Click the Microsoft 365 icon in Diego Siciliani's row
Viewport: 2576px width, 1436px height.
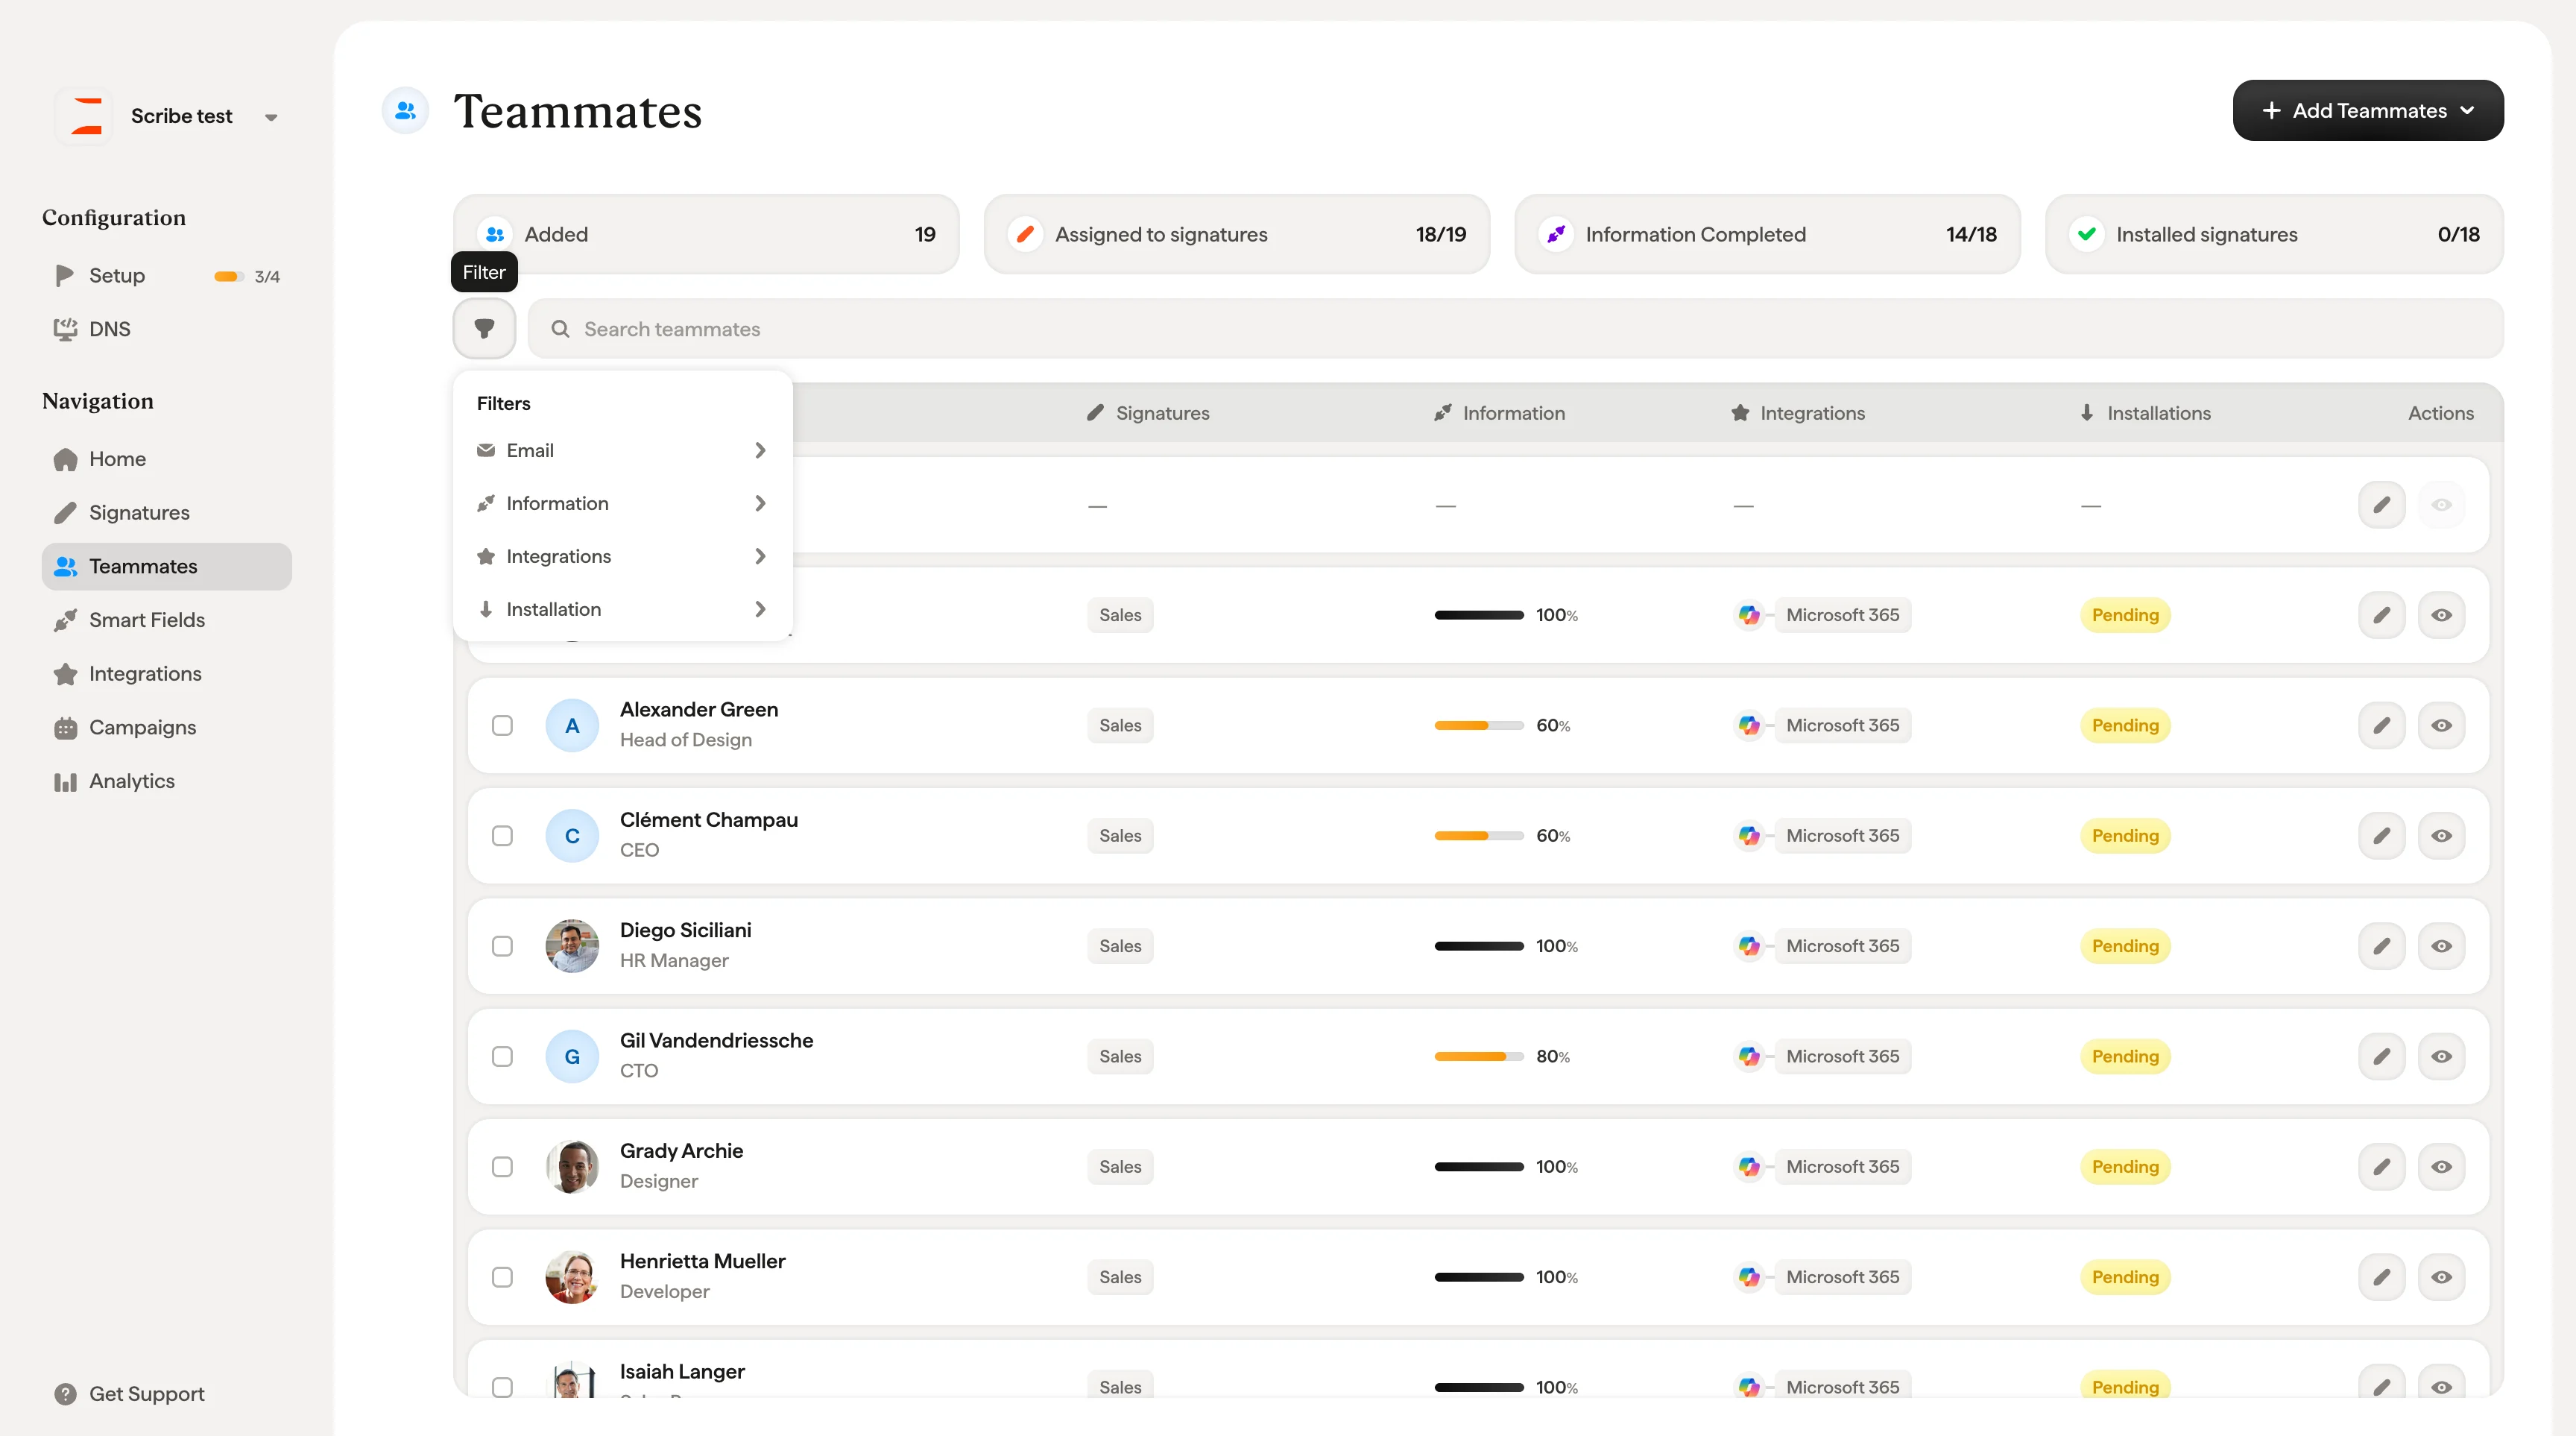1749,946
